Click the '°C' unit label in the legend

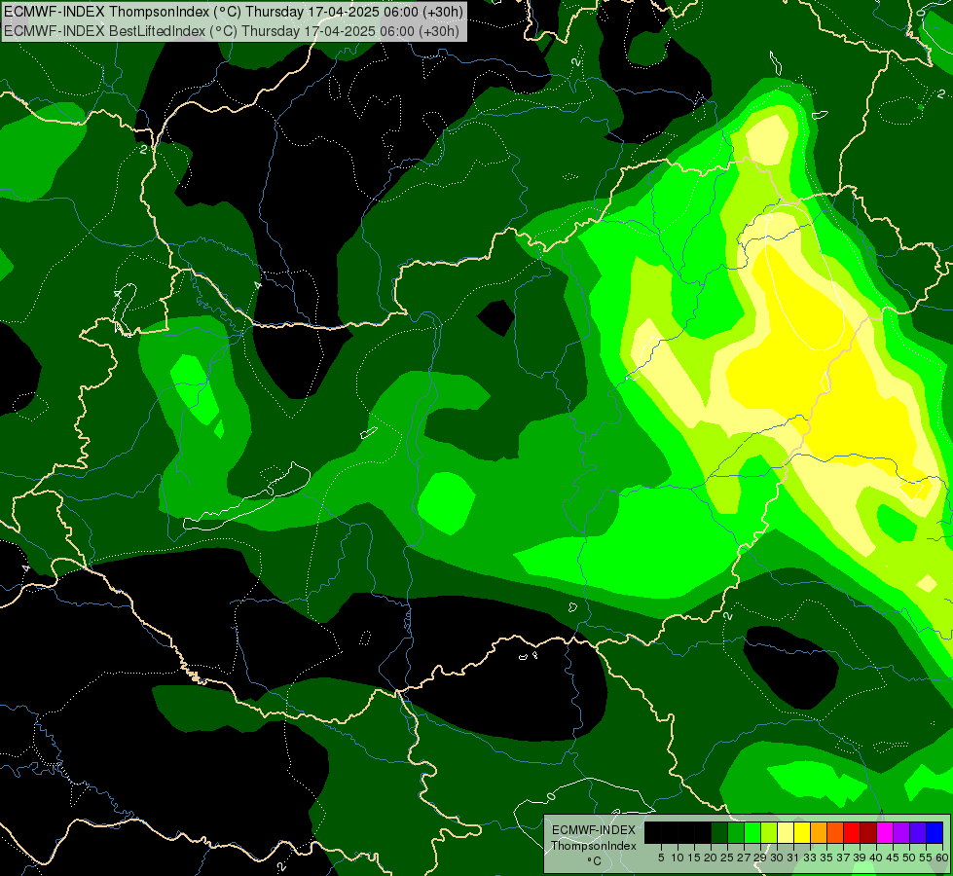click(x=595, y=861)
